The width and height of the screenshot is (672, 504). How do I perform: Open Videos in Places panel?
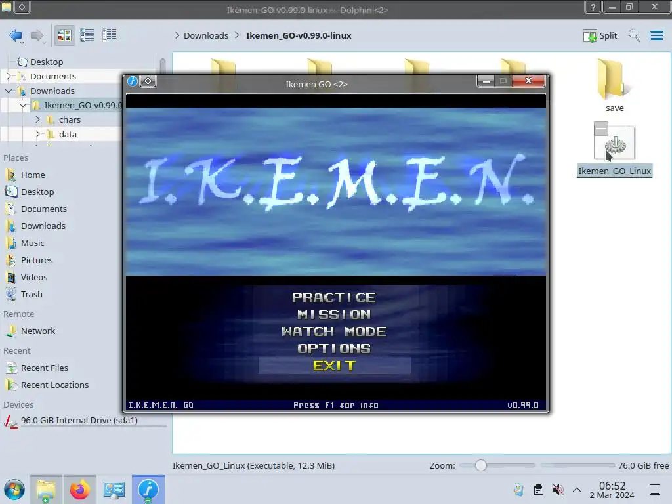34,278
